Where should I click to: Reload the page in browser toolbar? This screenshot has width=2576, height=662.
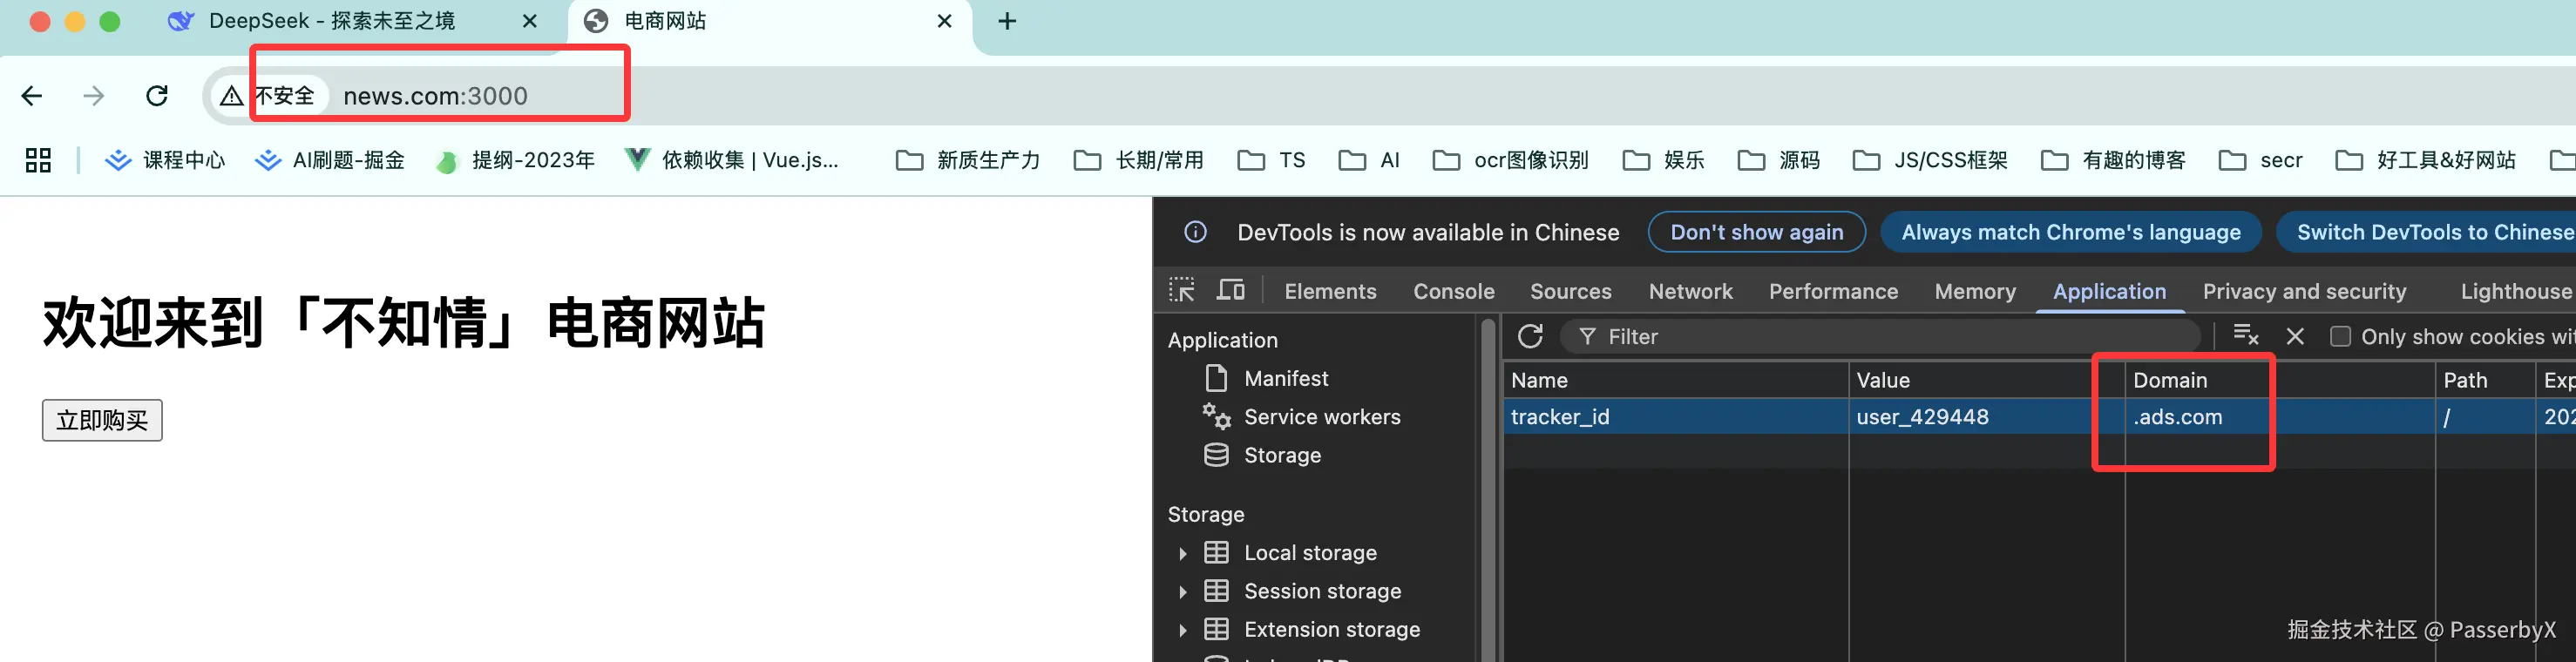157,96
